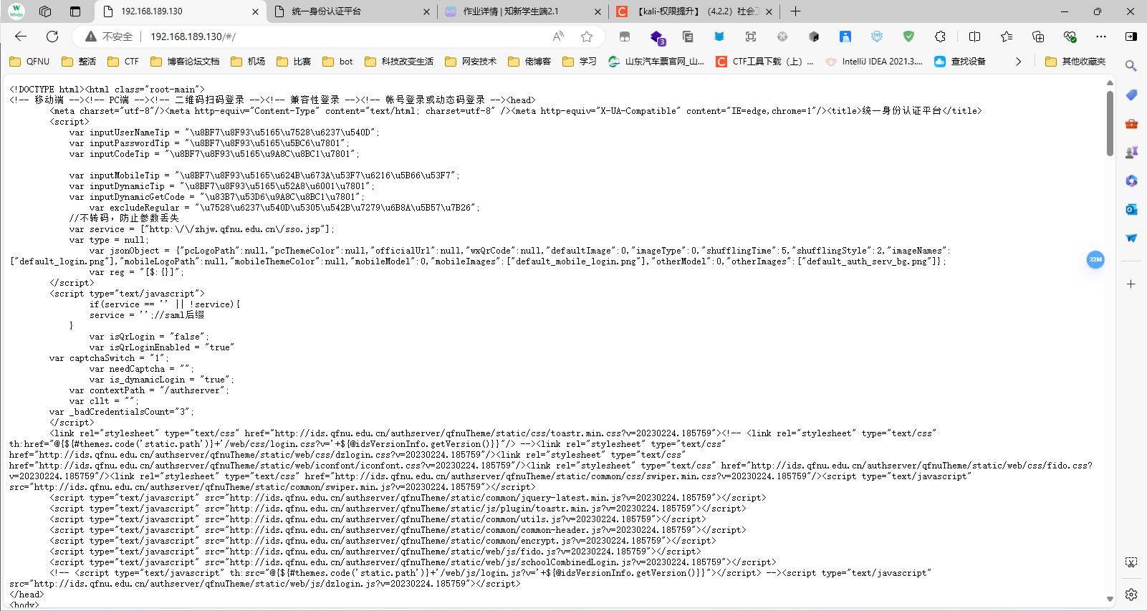
Task: Open split screen view icon
Action: pyautogui.click(x=974, y=37)
